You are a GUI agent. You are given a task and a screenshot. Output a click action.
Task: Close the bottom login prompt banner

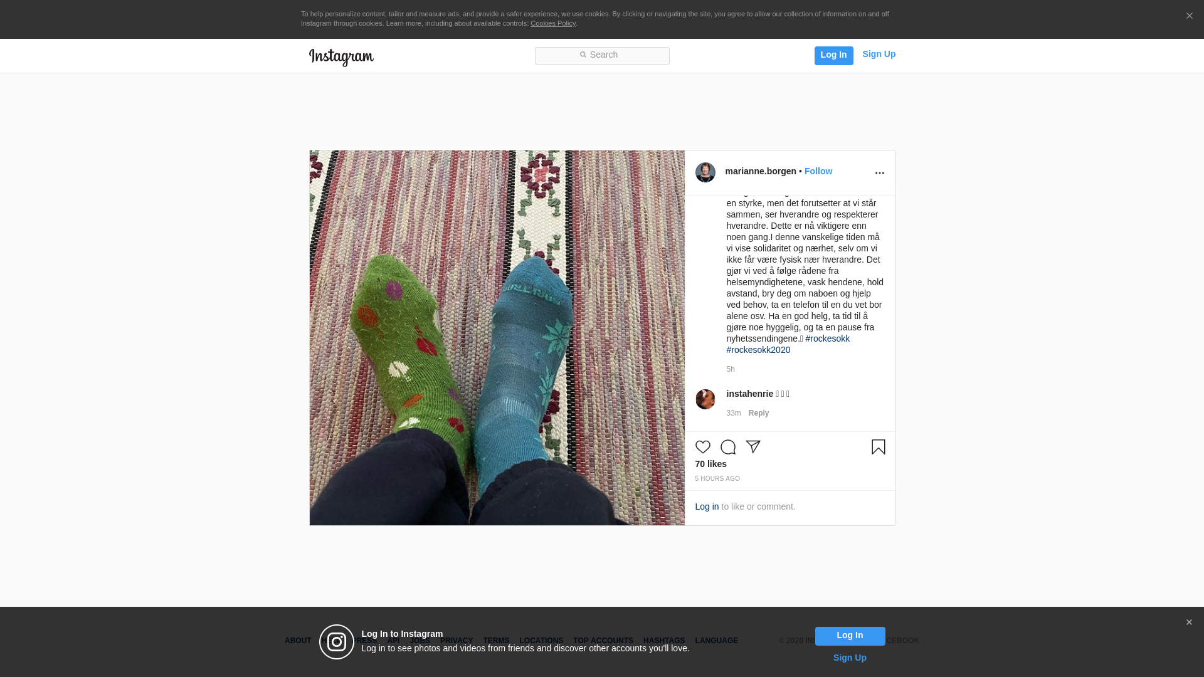coord(1188,622)
